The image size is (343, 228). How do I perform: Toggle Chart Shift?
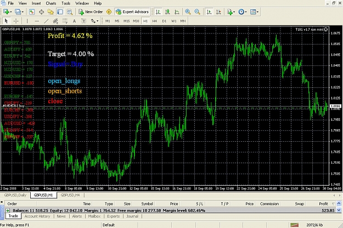218,12
